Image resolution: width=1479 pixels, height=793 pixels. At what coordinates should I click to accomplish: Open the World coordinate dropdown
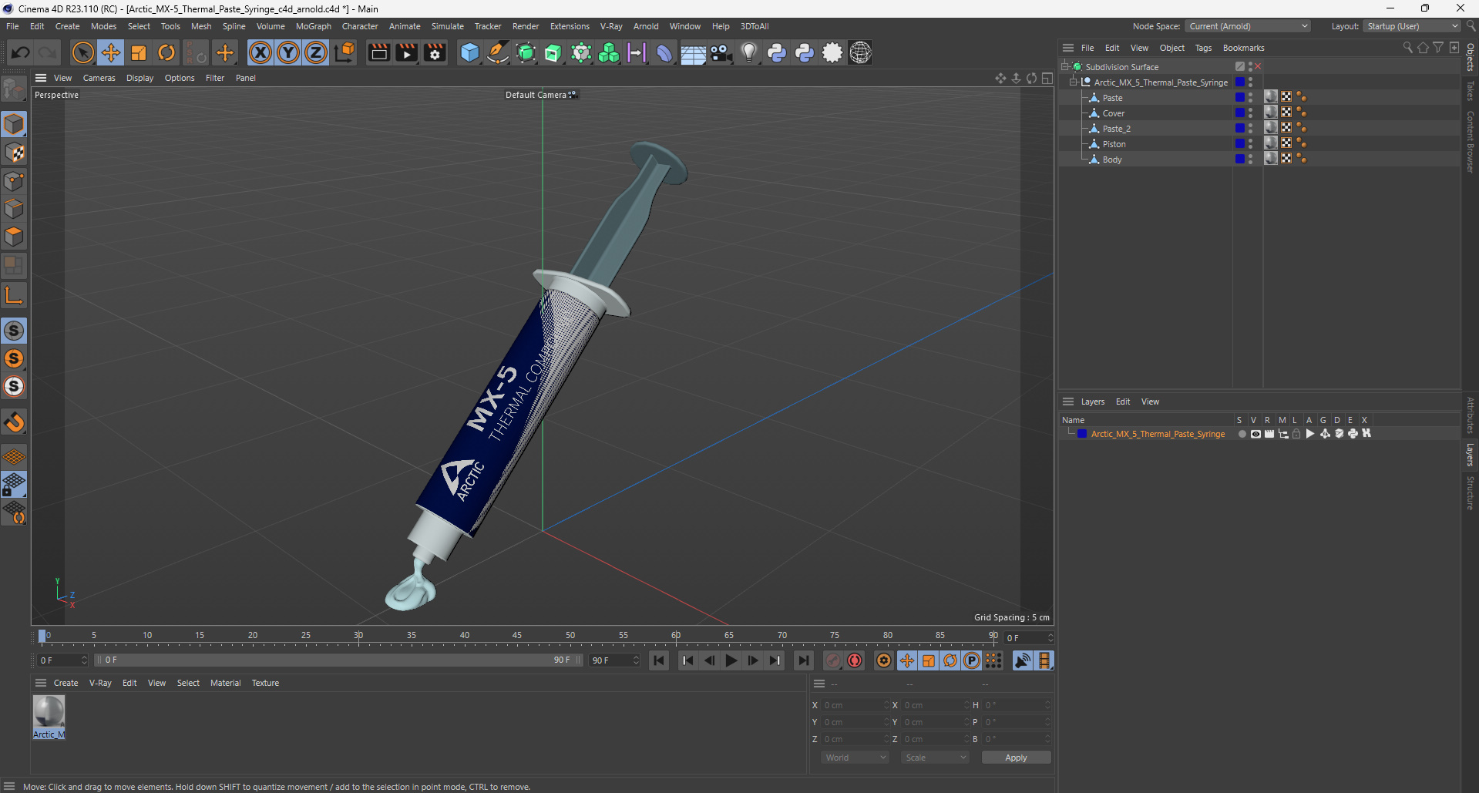pyautogui.click(x=855, y=758)
